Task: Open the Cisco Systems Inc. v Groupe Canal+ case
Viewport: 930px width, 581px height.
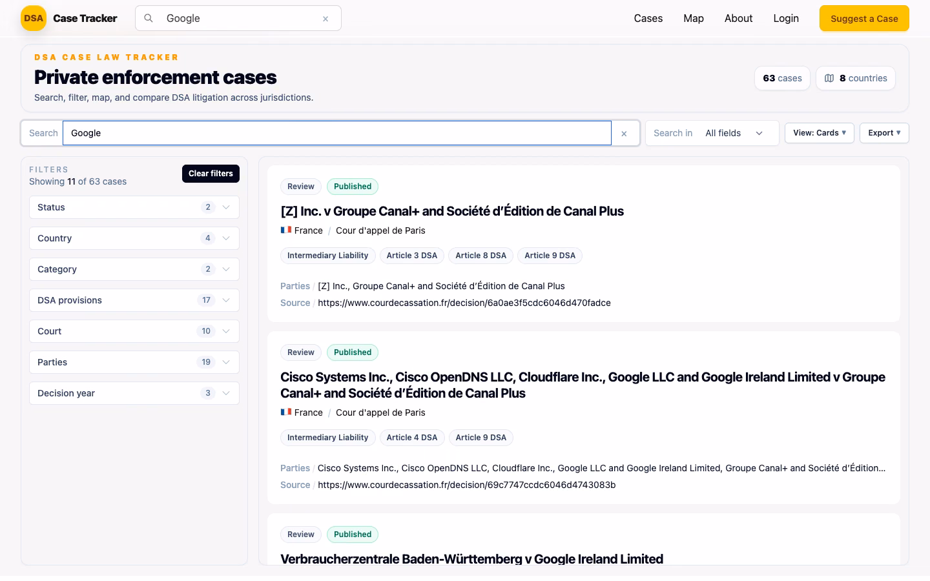Action: click(583, 385)
